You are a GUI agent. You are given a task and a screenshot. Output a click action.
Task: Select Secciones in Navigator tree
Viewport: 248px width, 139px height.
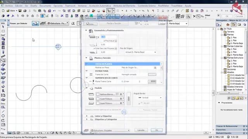pos(231,69)
